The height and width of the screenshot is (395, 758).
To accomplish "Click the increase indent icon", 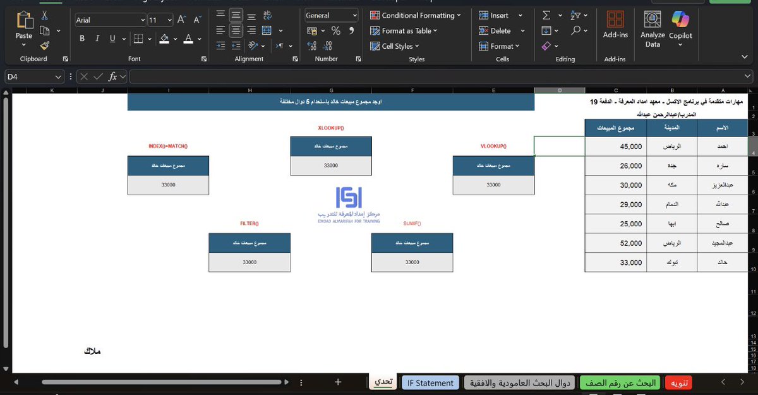I will click(236, 46).
